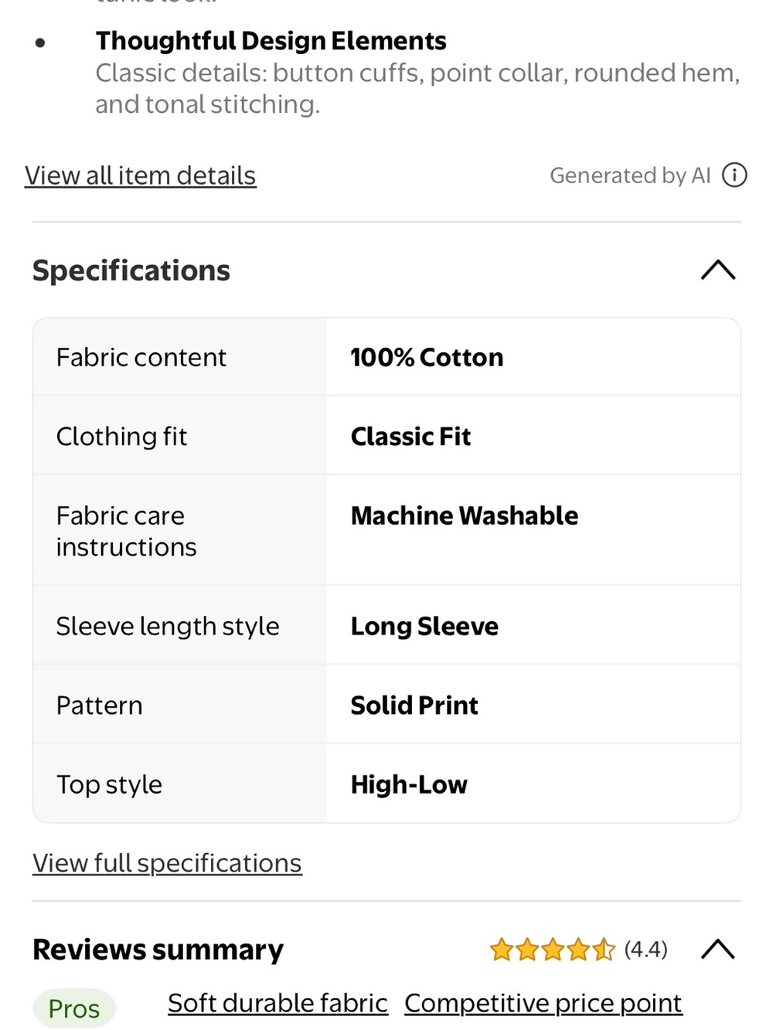Open View all item details link

click(140, 176)
